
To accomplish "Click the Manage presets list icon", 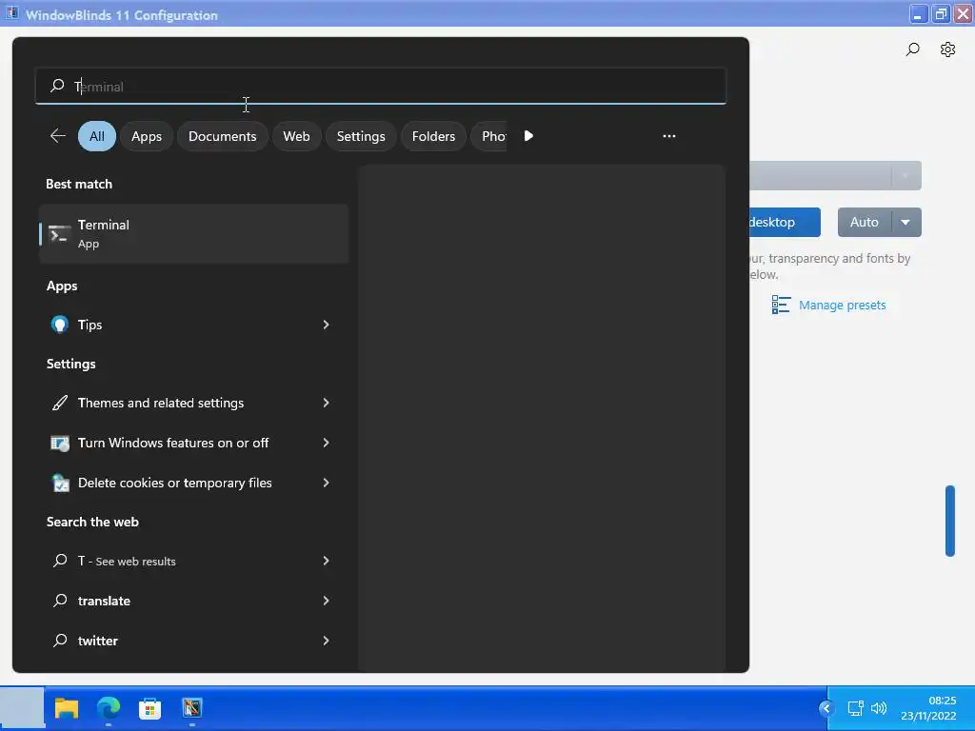I will click(x=781, y=306).
